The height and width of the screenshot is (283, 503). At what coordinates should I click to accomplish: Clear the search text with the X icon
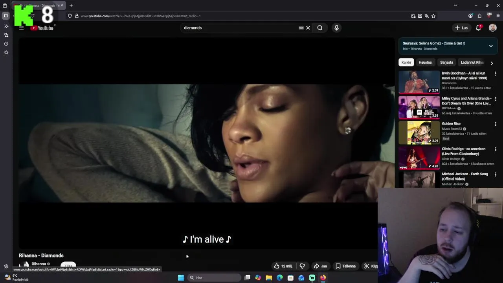pyautogui.click(x=308, y=28)
